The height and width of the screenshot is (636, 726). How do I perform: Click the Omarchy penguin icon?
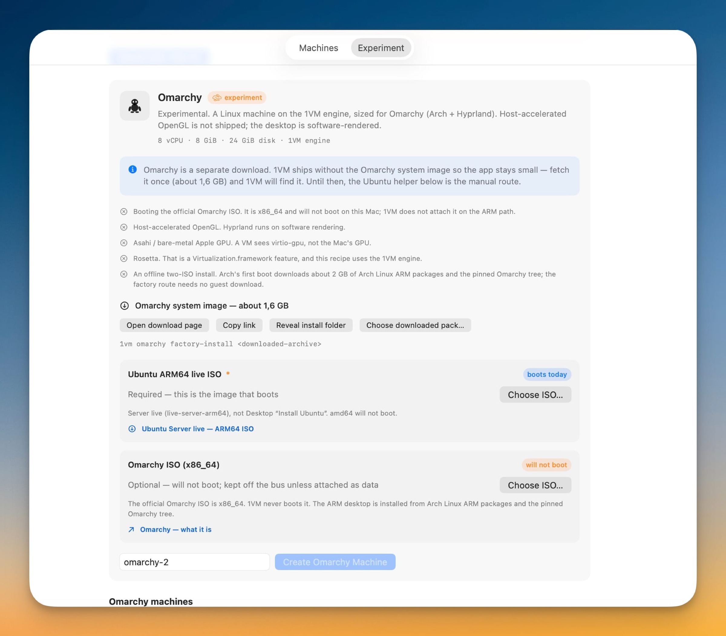(135, 106)
